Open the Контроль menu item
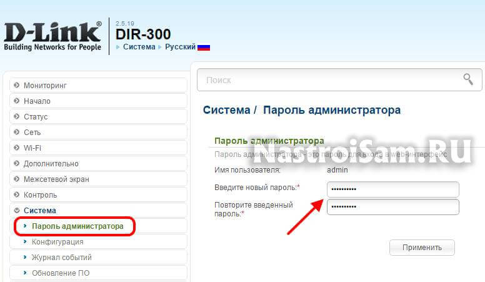The height and width of the screenshot is (282, 485). 98,194
